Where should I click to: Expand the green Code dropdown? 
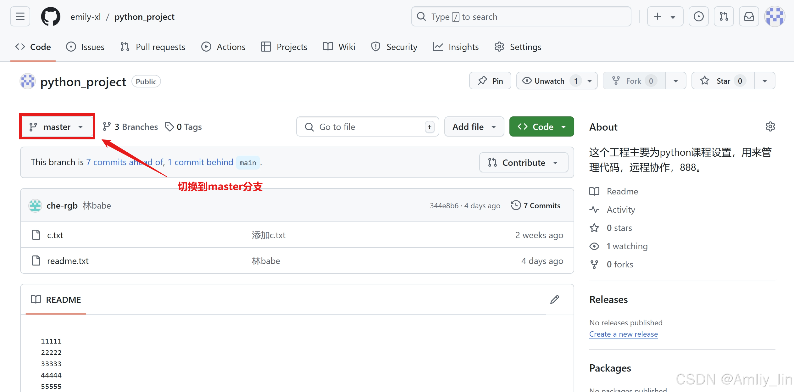[541, 127]
